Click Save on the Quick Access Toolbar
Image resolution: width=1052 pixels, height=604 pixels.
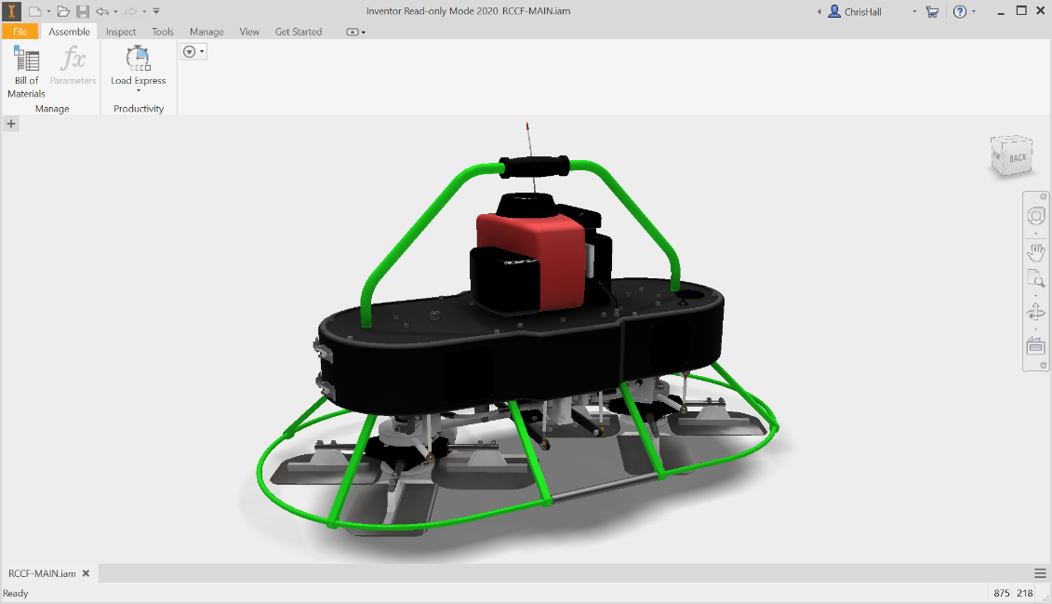pyautogui.click(x=83, y=11)
